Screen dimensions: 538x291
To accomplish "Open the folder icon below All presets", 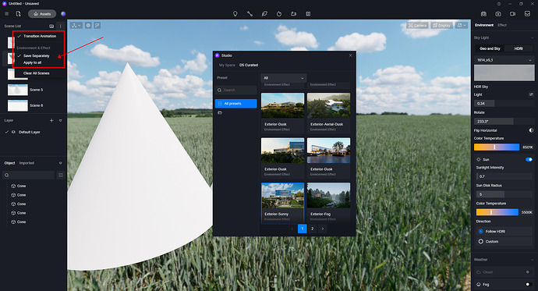I will tap(220, 112).
